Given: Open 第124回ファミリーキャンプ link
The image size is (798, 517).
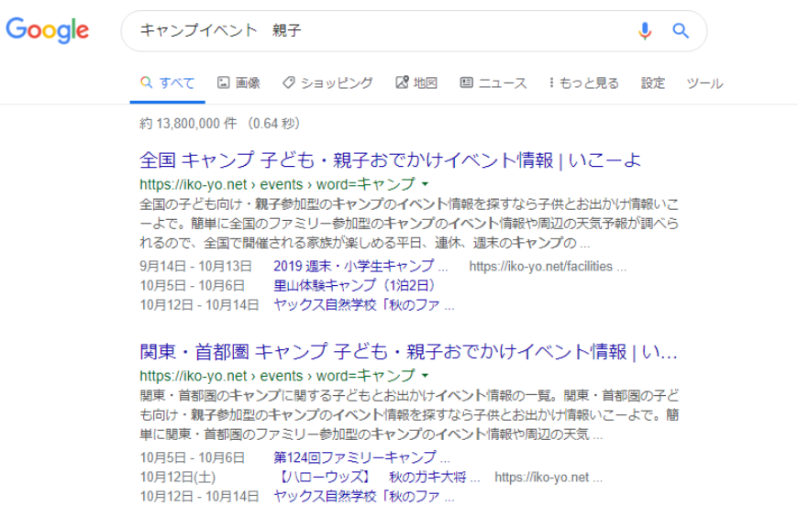Looking at the screenshot, I should pyautogui.click(x=361, y=457).
